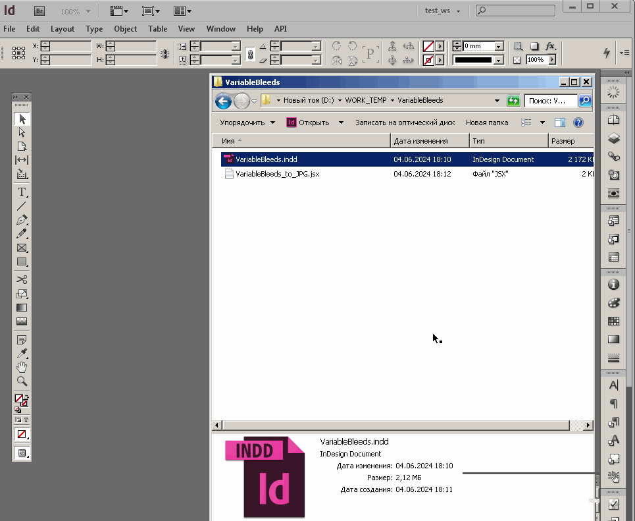This screenshot has height=521, width=635.
Task: Select the Pencil tool
Action: click(22, 234)
